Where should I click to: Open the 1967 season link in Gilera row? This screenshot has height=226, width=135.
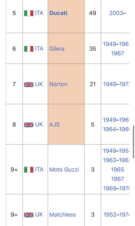click(118, 53)
